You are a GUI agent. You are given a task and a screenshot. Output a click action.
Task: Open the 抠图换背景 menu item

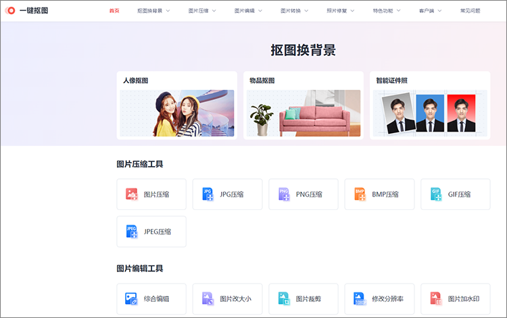pyautogui.click(x=149, y=11)
